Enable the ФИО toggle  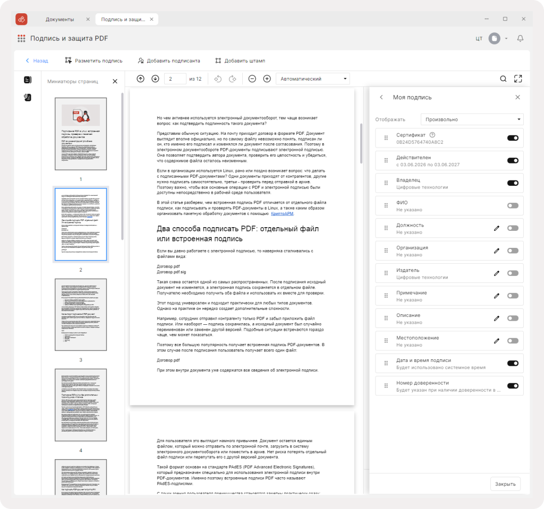pyautogui.click(x=513, y=205)
